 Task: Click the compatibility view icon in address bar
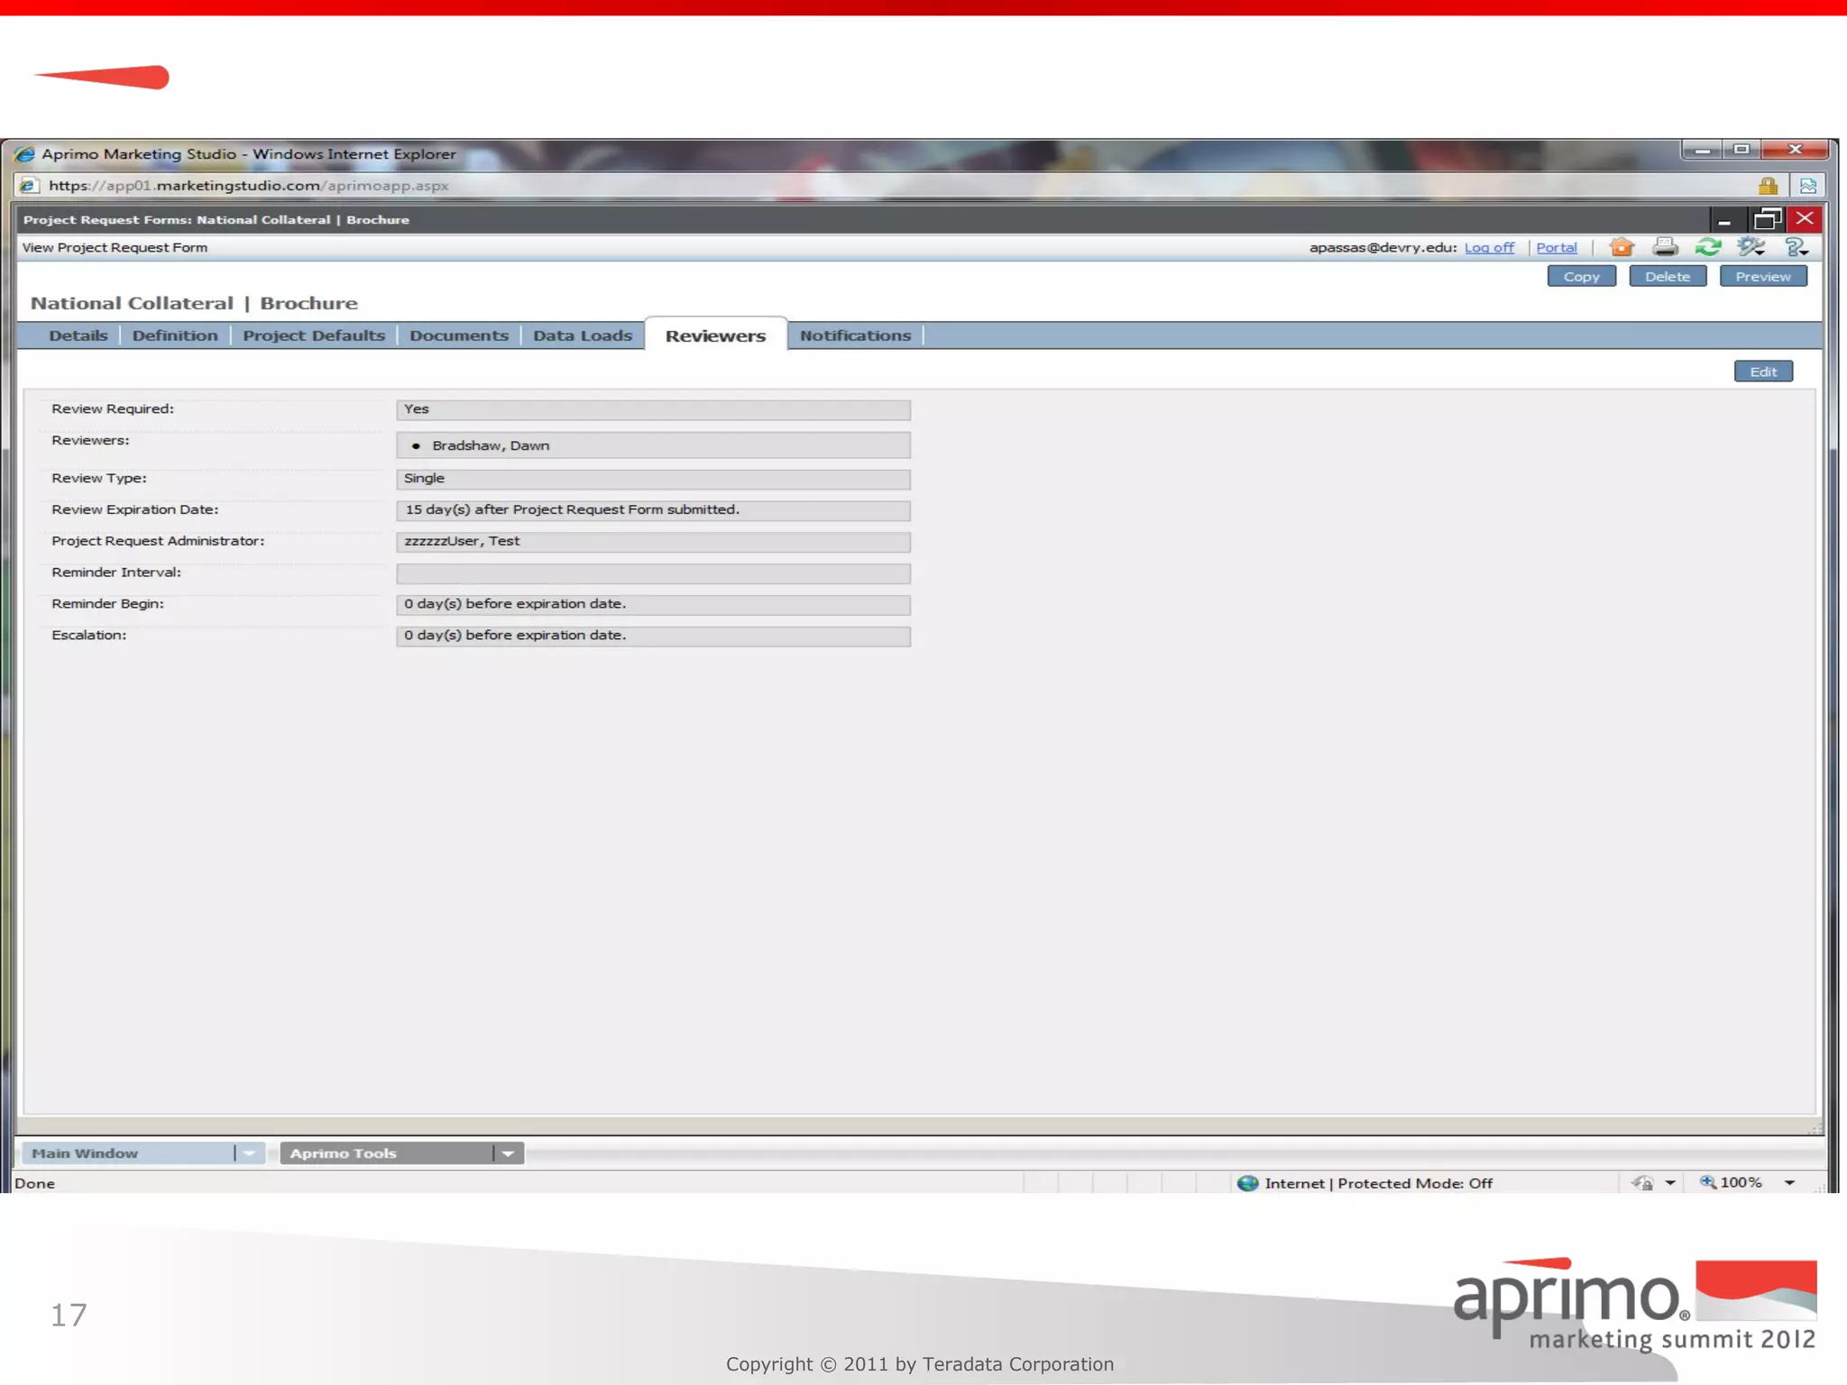coord(1807,186)
